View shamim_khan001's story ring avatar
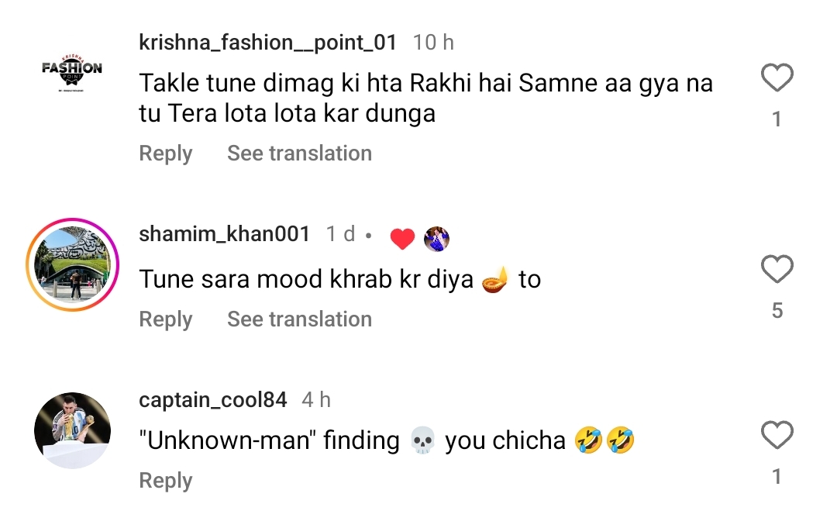The width and height of the screenshot is (837, 528). [x=72, y=265]
